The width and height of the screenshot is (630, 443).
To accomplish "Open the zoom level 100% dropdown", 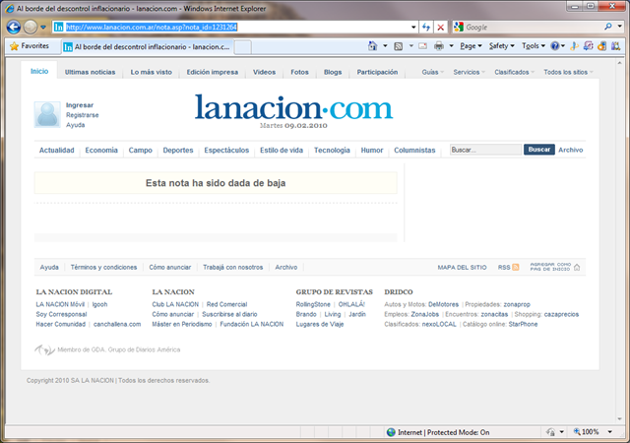I will pyautogui.click(x=609, y=432).
